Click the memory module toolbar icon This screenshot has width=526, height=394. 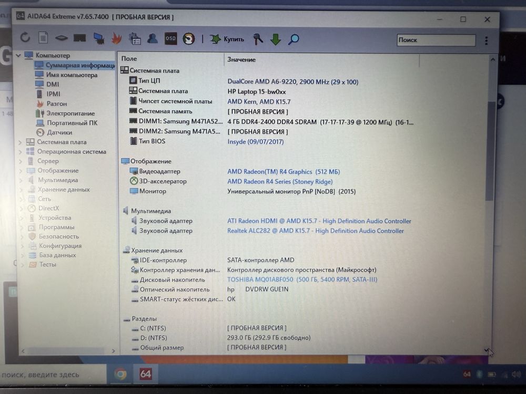(x=79, y=38)
